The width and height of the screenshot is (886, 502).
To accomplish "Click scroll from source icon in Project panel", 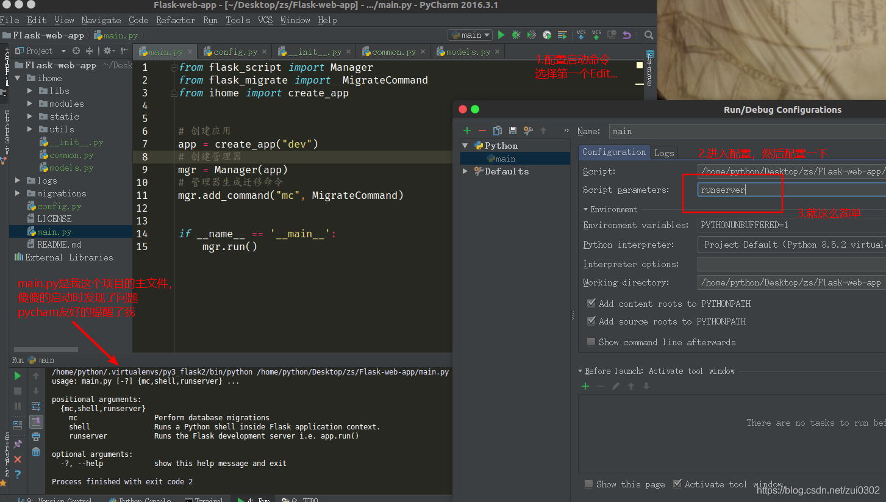I will click(x=76, y=51).
